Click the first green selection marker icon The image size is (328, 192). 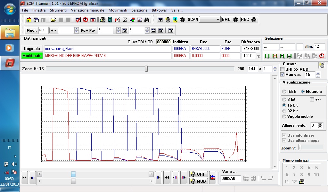tap(267, 56)
